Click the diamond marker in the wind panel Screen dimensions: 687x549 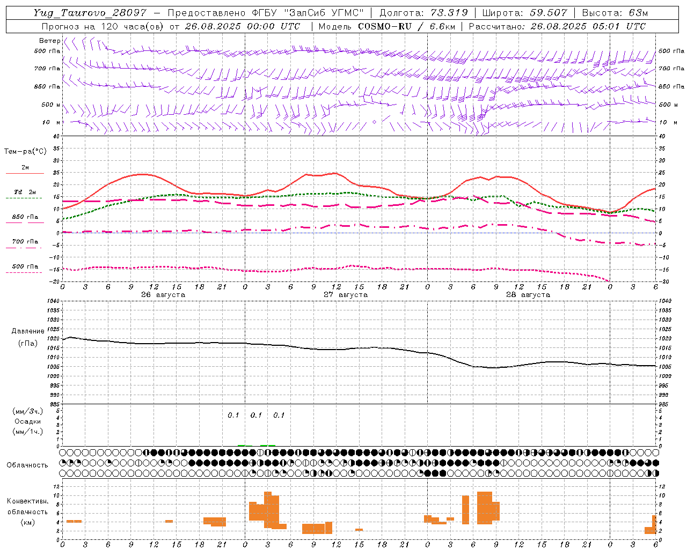[x=374, y=122]
